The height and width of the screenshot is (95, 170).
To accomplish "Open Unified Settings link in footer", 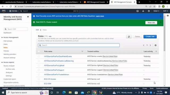I will pos(47,88).
